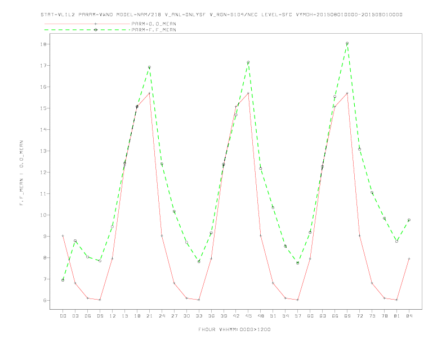
Task: Click x-axis tick label 00
Action: point(63,316)
